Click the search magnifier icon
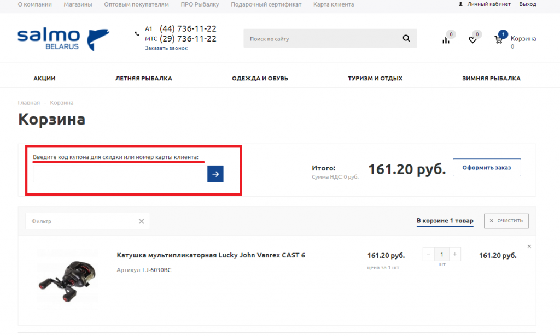Screen dimensions: 560x336 [x=406, y=38]
